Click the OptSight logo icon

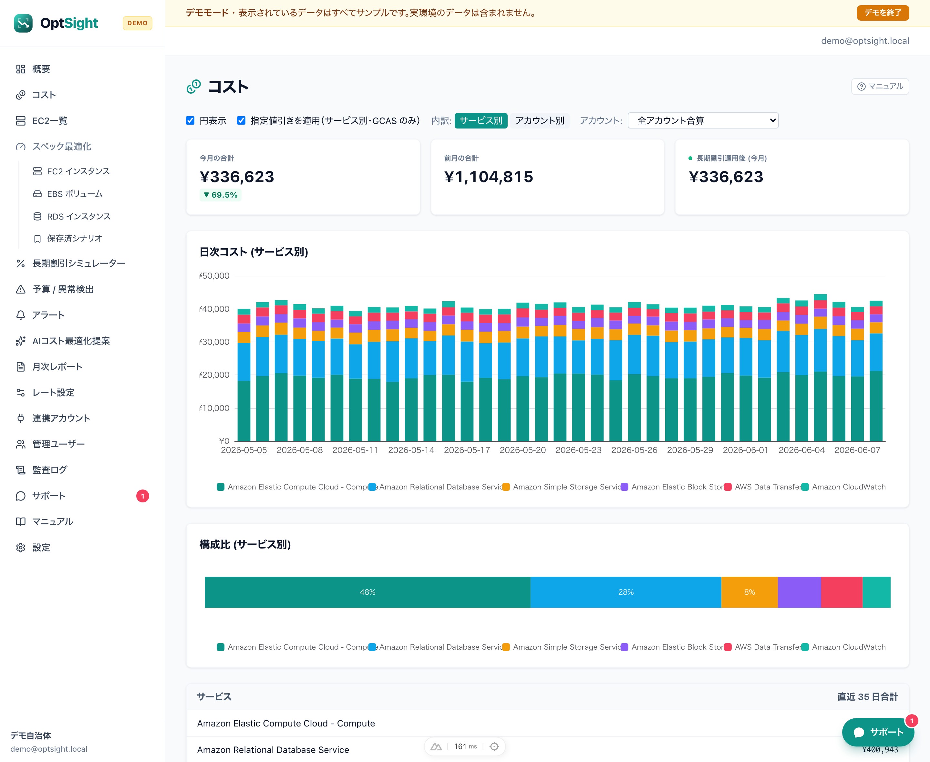pos(23,23)
